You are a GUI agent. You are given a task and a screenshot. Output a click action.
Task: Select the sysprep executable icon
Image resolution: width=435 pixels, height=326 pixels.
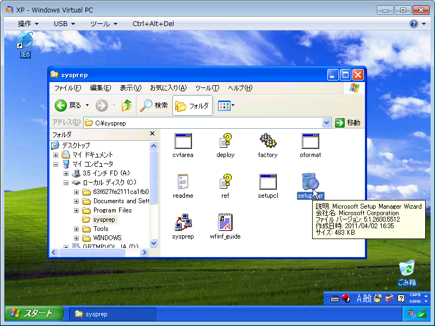pos(183,222)
